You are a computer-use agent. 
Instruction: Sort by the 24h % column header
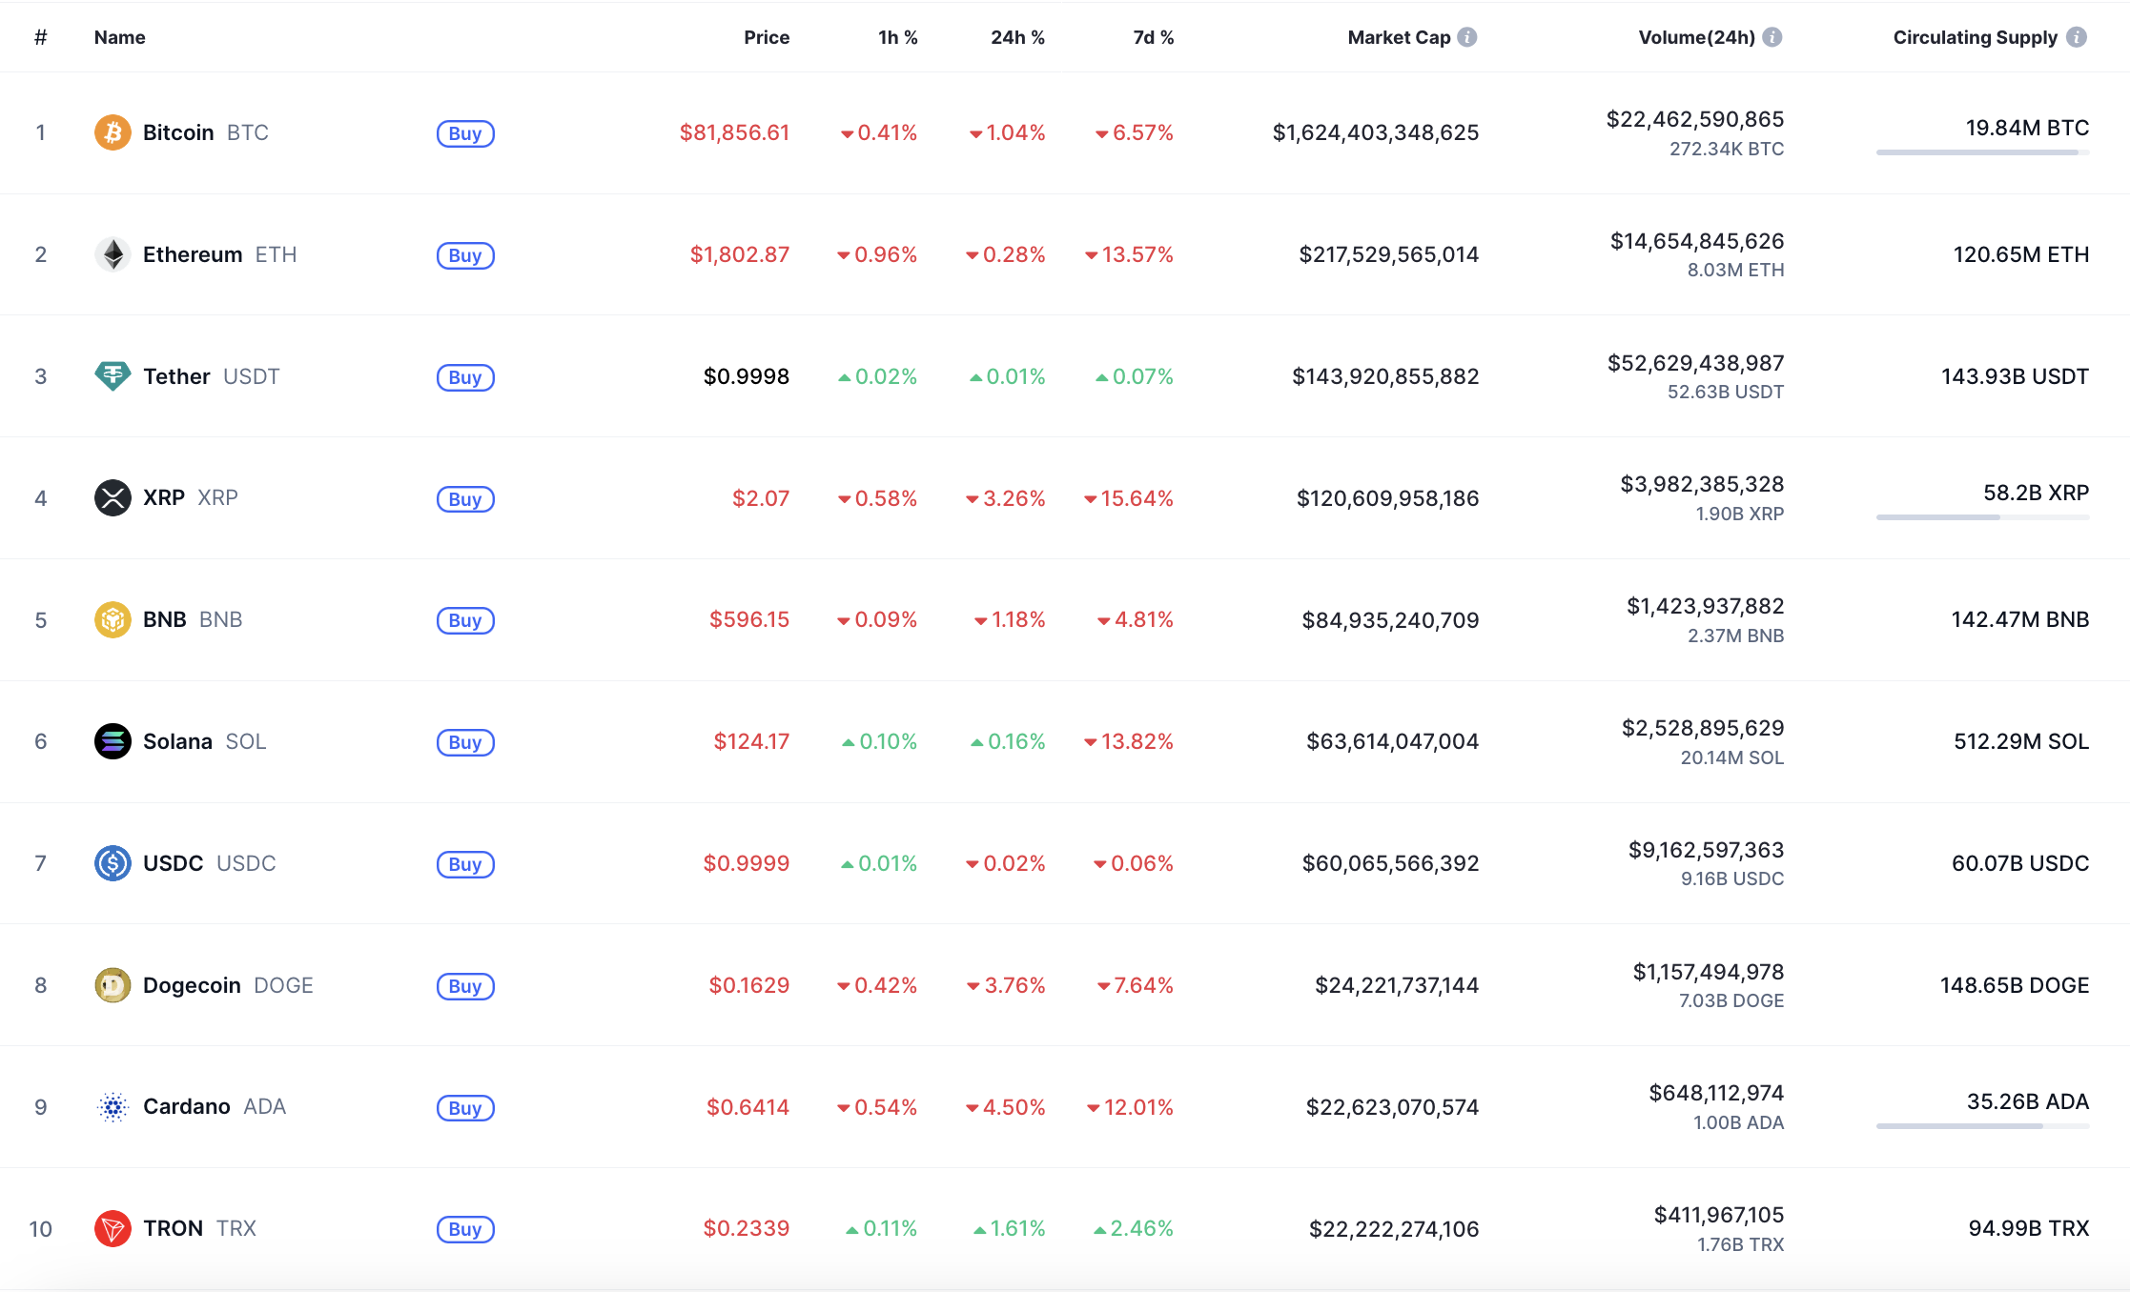pos(1016,37)
